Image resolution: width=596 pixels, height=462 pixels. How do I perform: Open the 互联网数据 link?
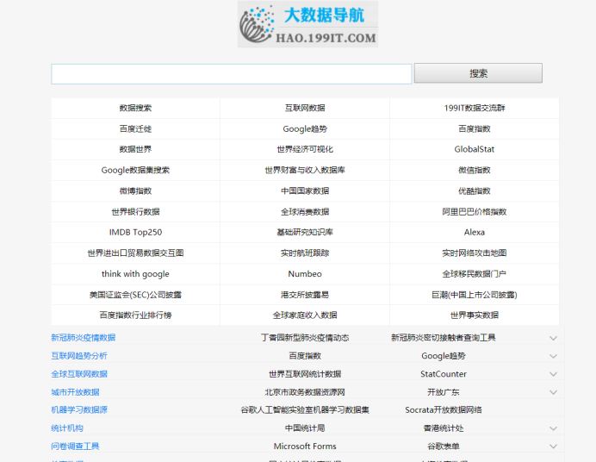tap(305, 108)
